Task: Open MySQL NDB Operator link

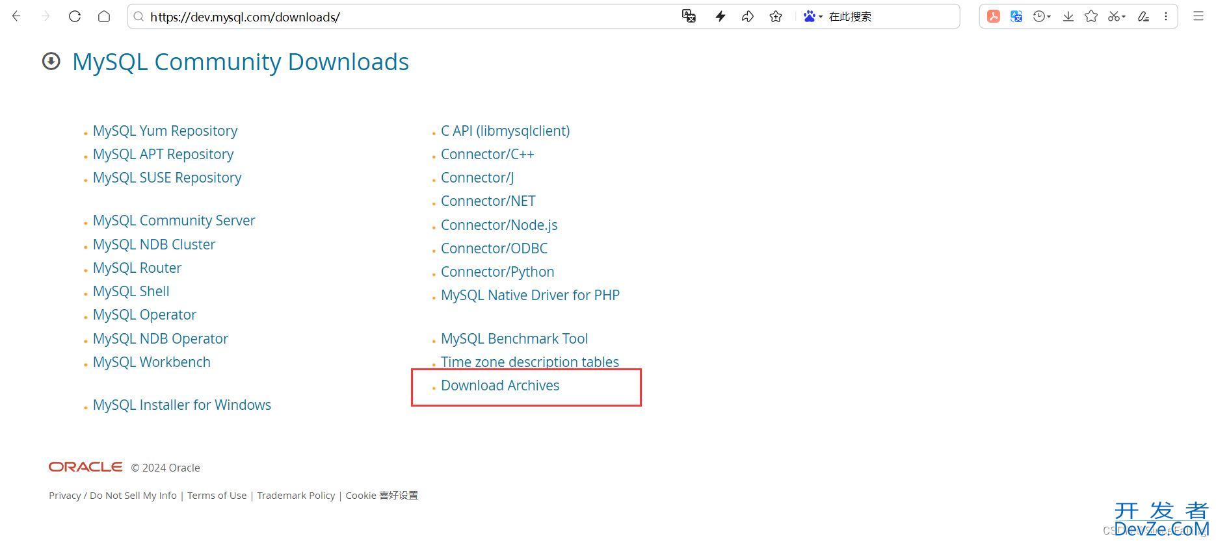Action: (x=161, y=338)
